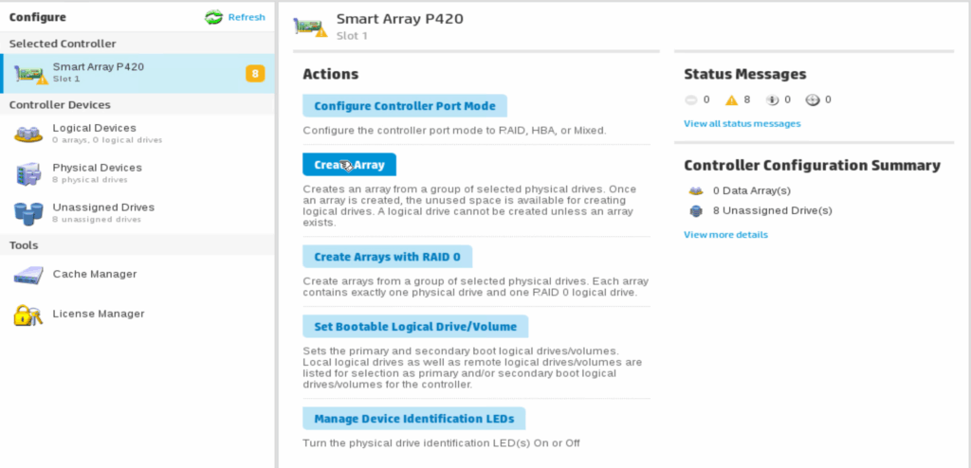Viewport: 971px width, 468px height.
Task: Click '0 arrays, 0 logical drives' subtitle
Action: point(108,140)
